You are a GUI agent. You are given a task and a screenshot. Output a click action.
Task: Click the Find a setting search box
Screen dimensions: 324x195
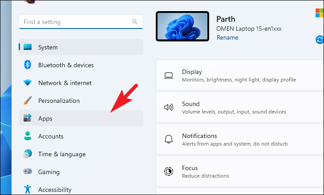pos(81,22)
